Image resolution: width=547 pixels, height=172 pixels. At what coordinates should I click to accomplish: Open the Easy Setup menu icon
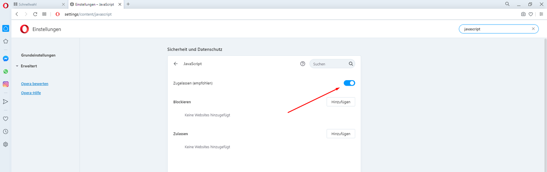pyautogui.click(x=541, y=14)
